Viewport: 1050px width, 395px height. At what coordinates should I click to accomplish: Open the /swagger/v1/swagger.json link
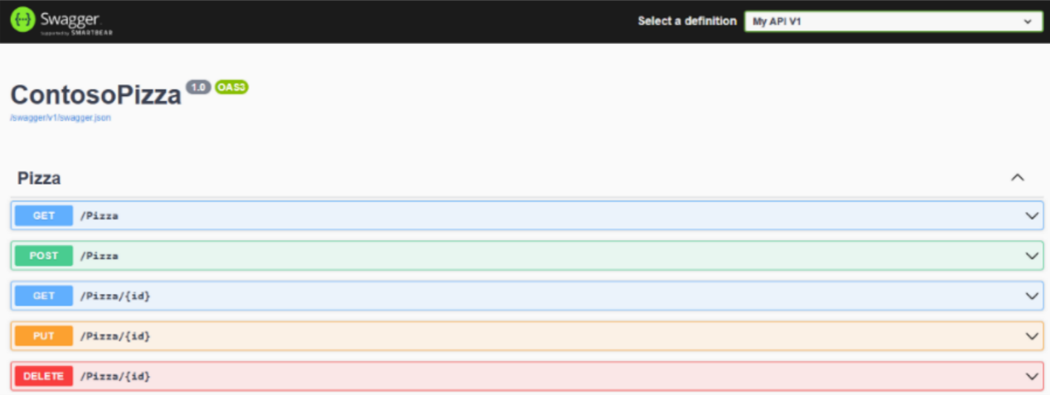point(60,118)
